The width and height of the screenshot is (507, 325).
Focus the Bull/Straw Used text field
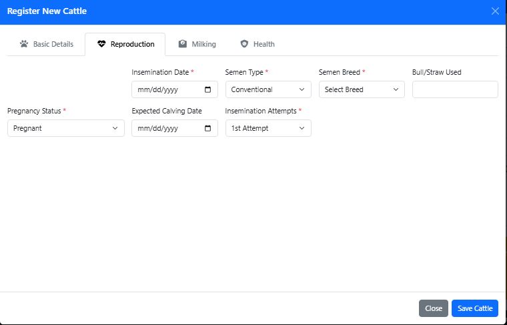click(x=455, y=89)
